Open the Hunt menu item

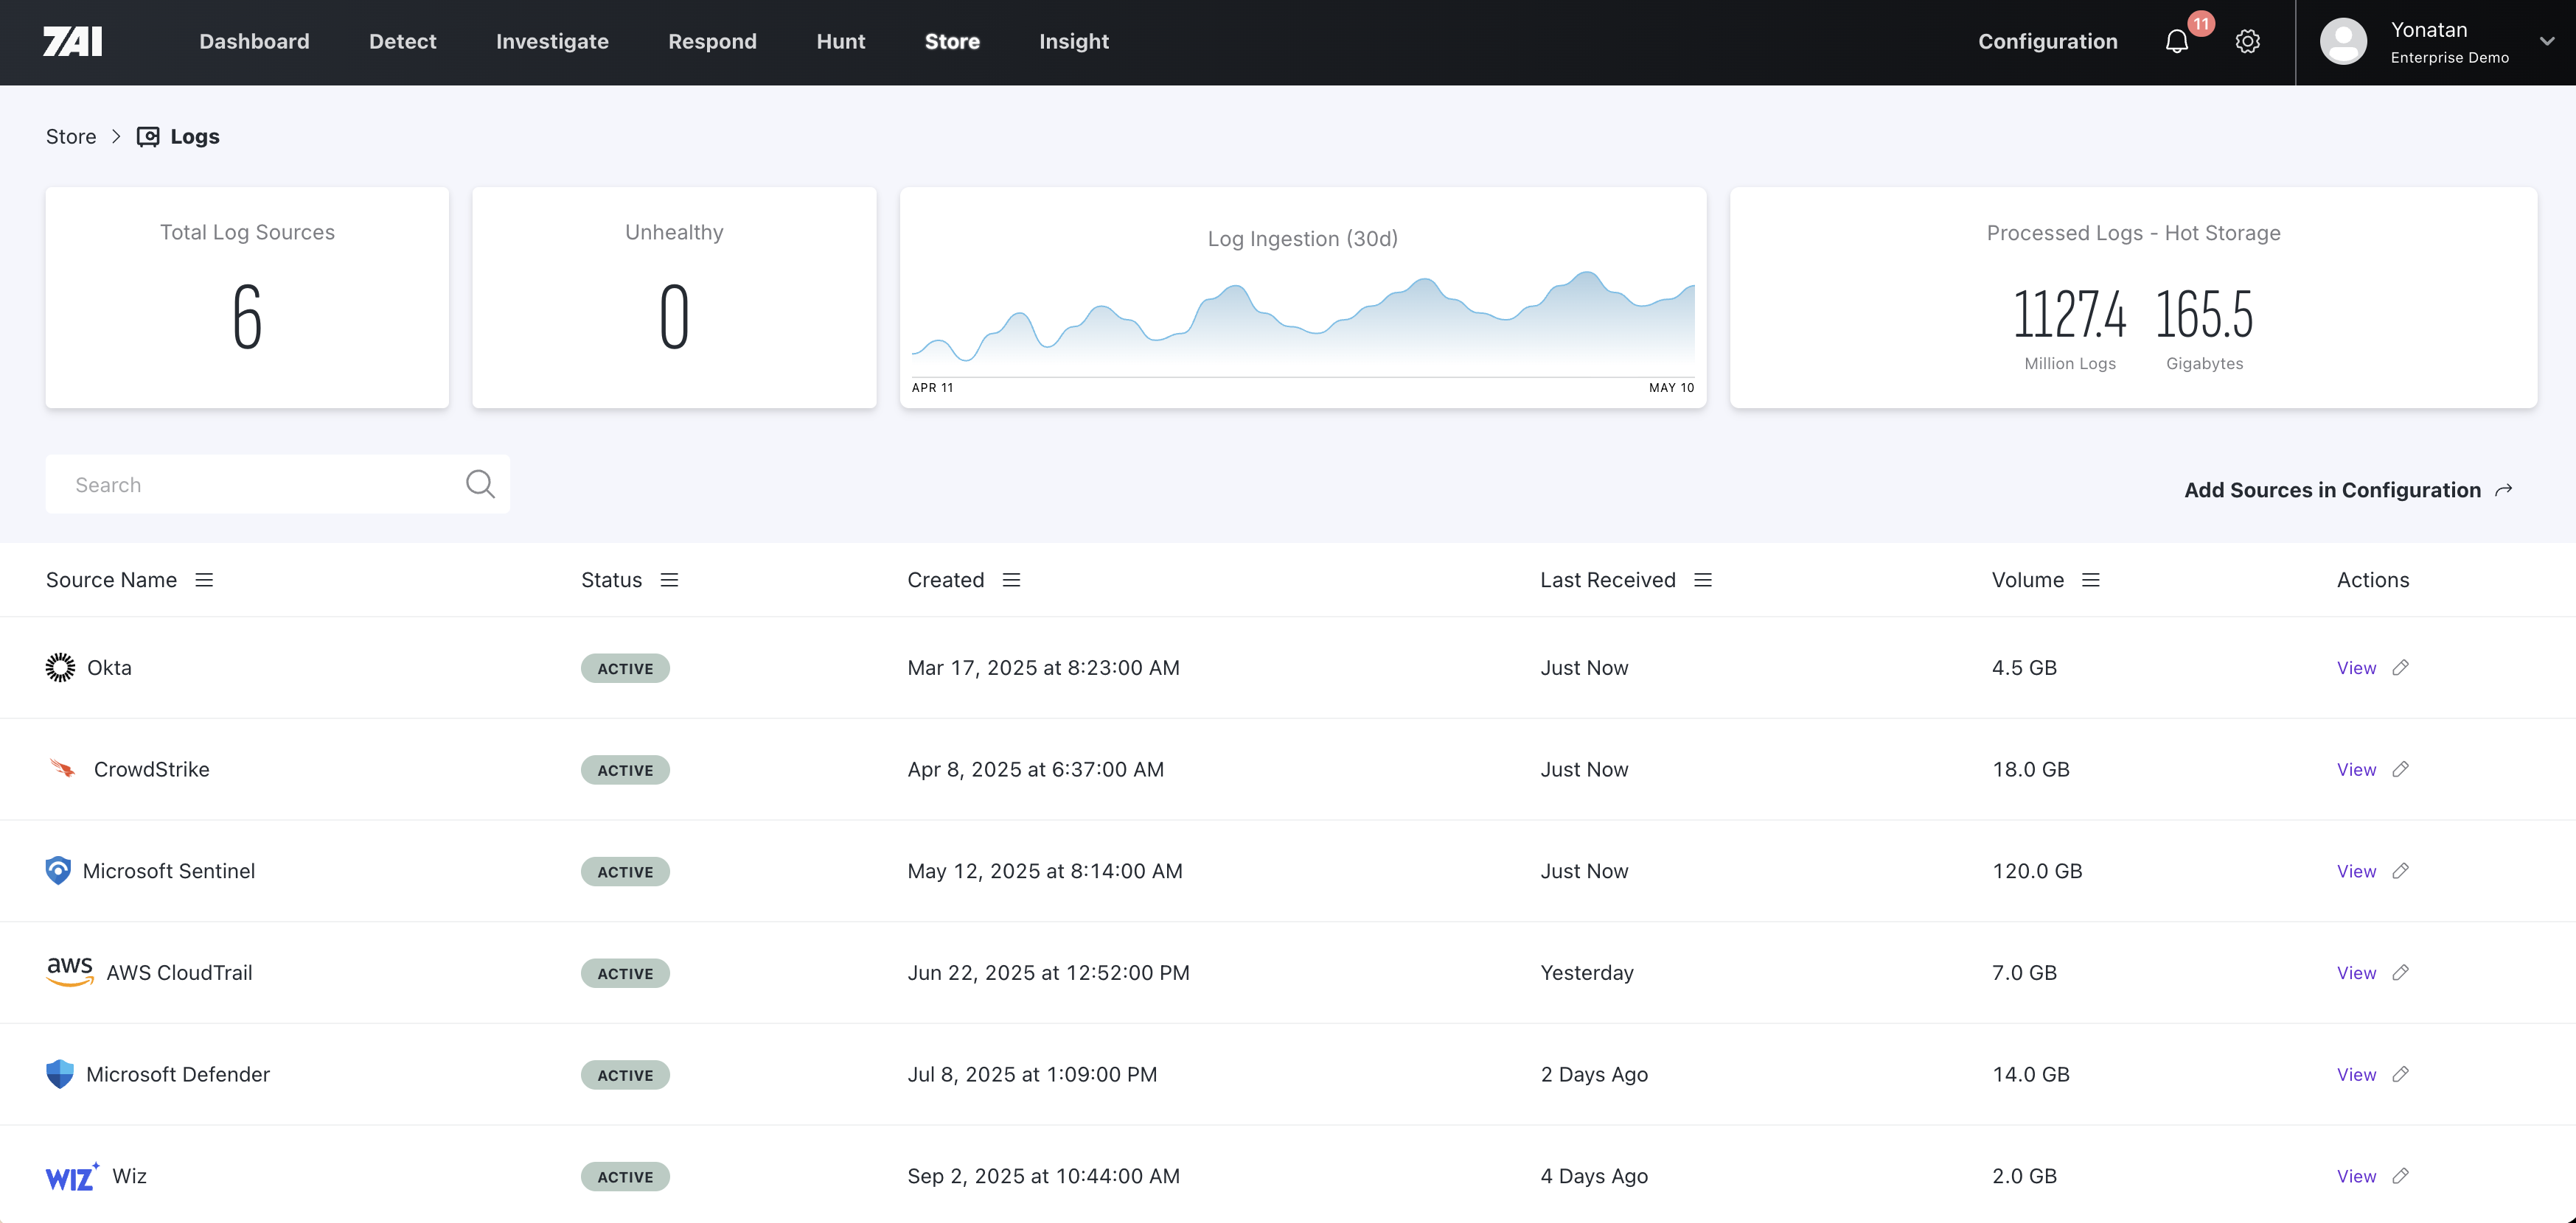840,41
